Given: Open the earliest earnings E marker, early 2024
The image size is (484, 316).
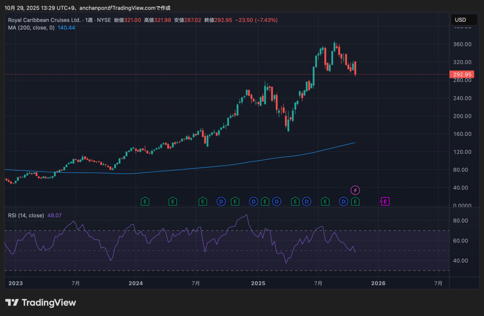Looking at the screenshot, I should 144,201.
